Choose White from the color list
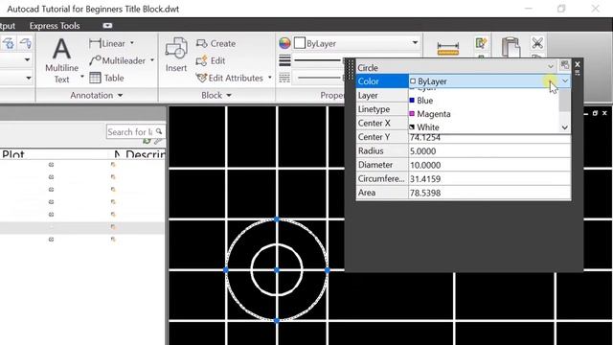The width and height of the screenshot is (613, 345). click(484, 127)
